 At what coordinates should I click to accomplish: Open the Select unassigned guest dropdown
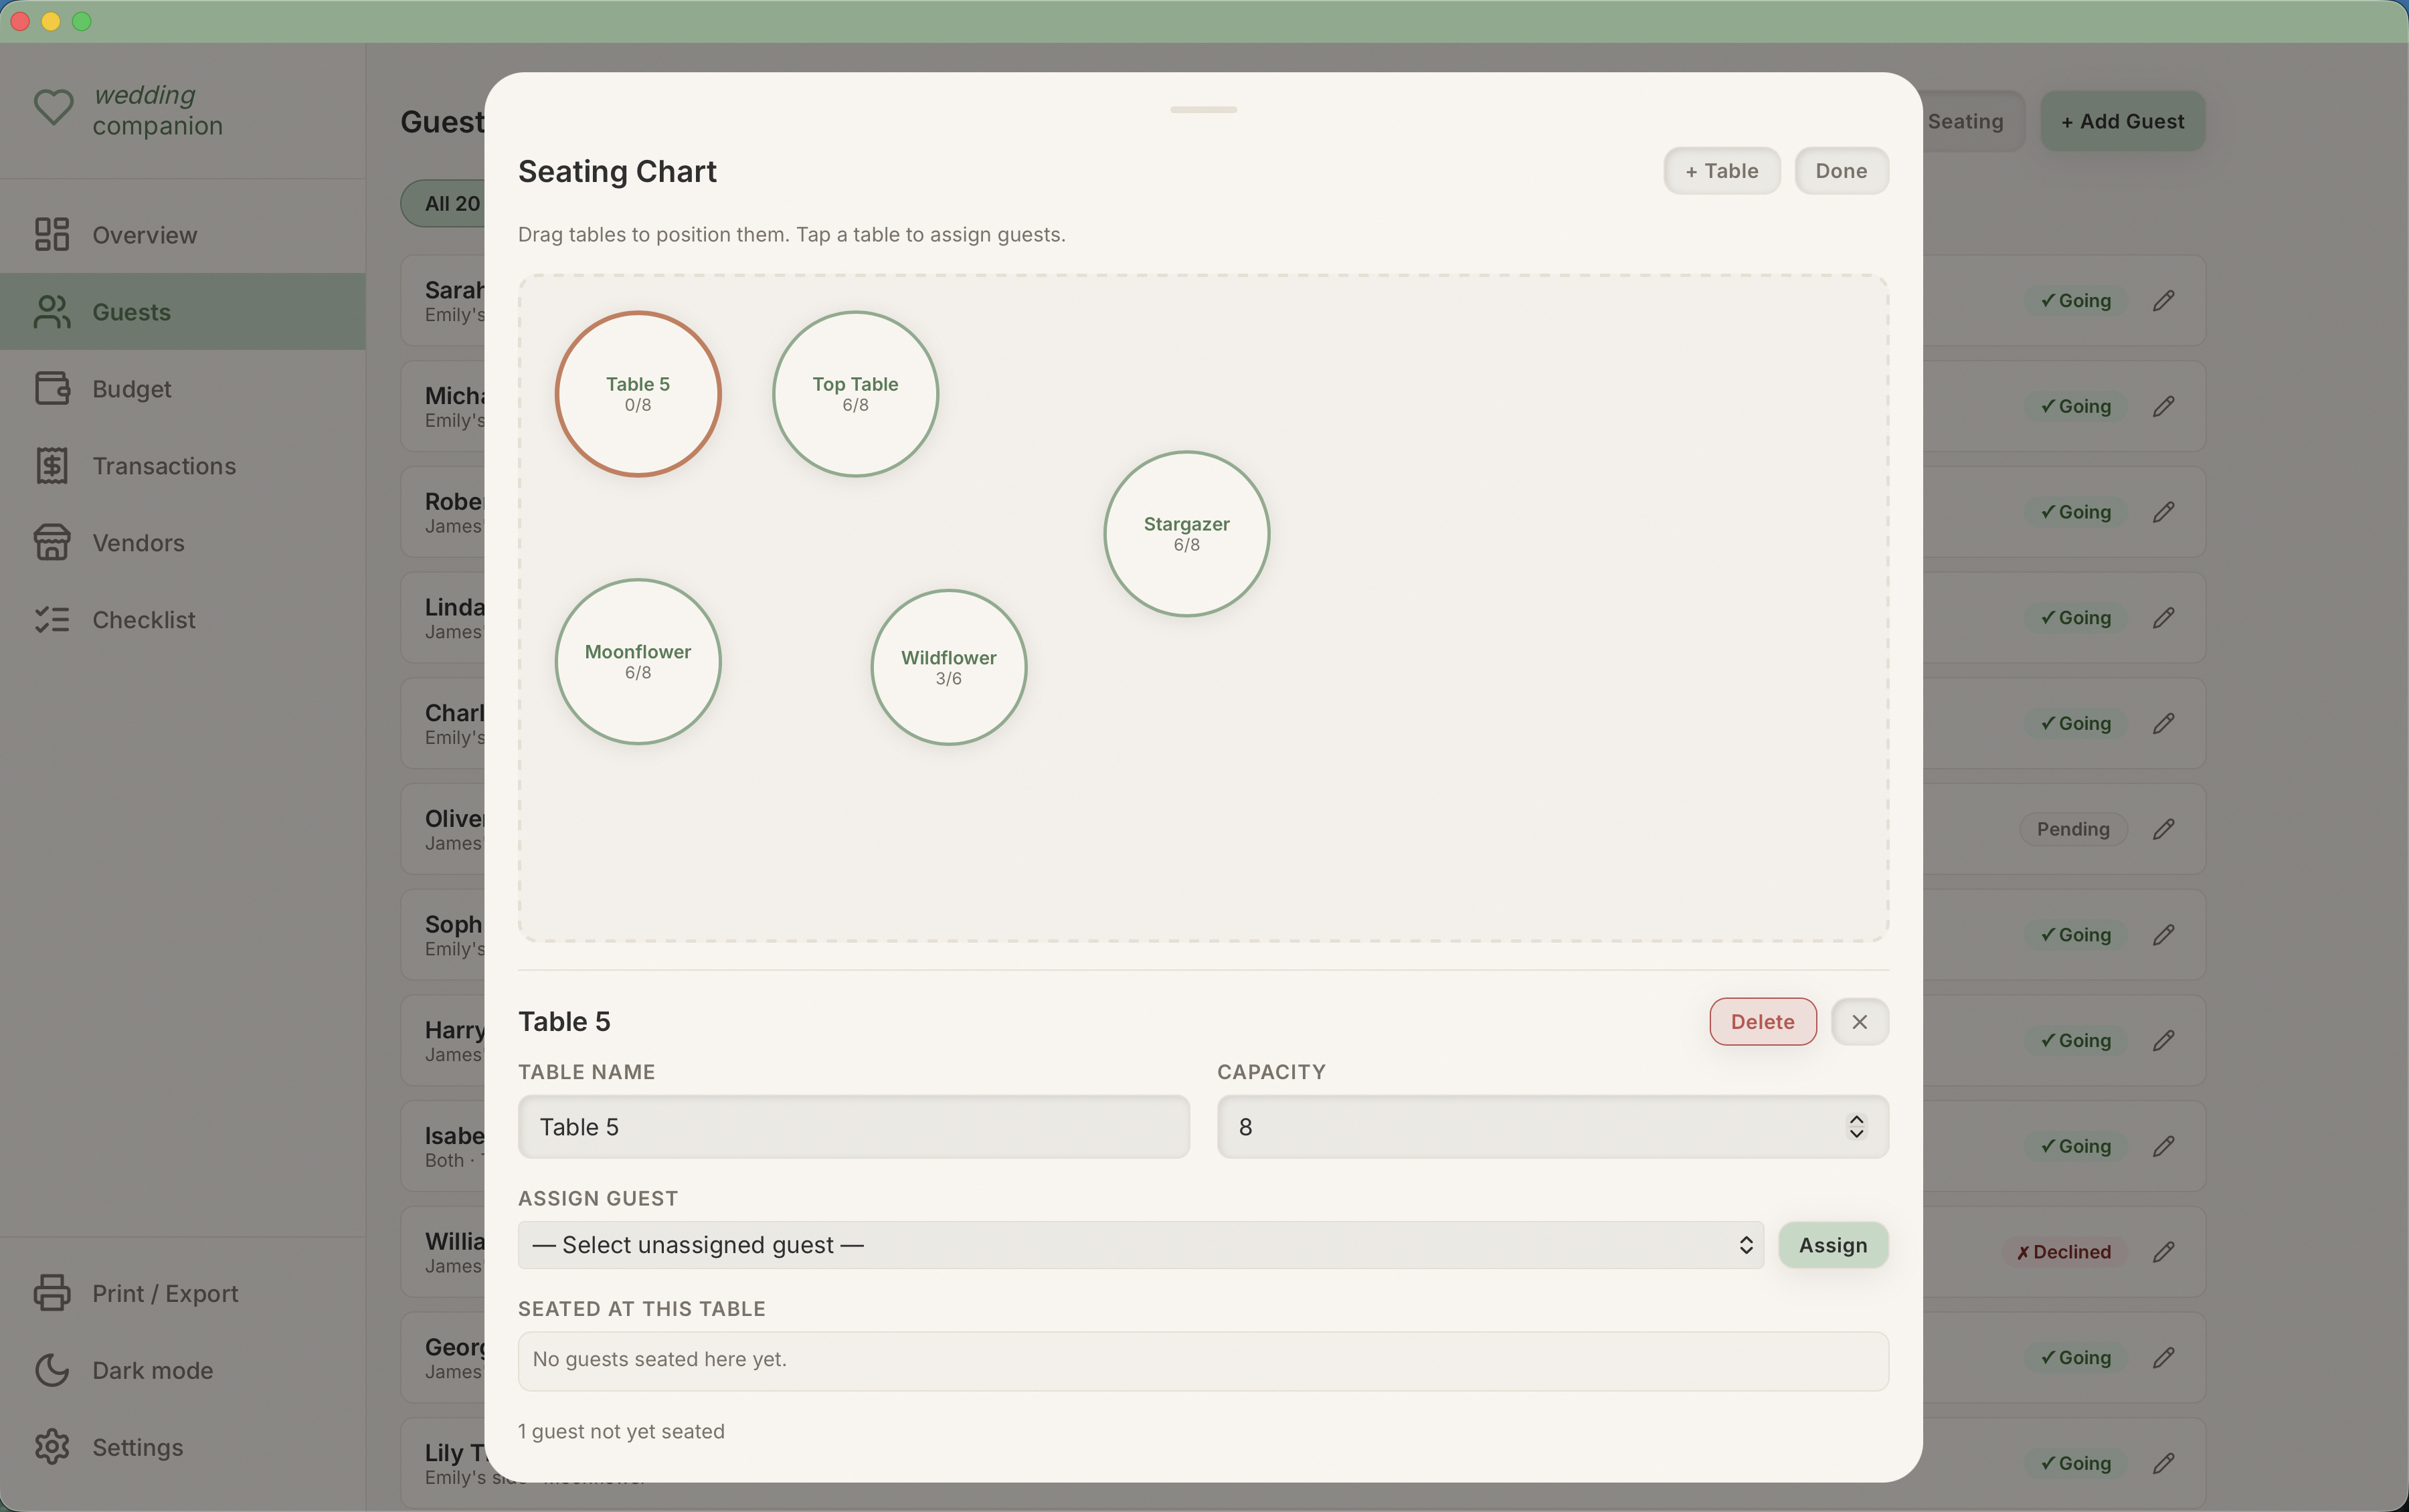[x=1139, y=1244]
